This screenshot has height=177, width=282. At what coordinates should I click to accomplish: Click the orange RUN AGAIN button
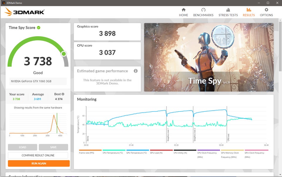(39, 163)
